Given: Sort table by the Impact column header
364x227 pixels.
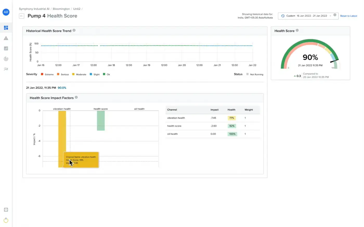Looking at the screenshot, I should pos(214,110).
